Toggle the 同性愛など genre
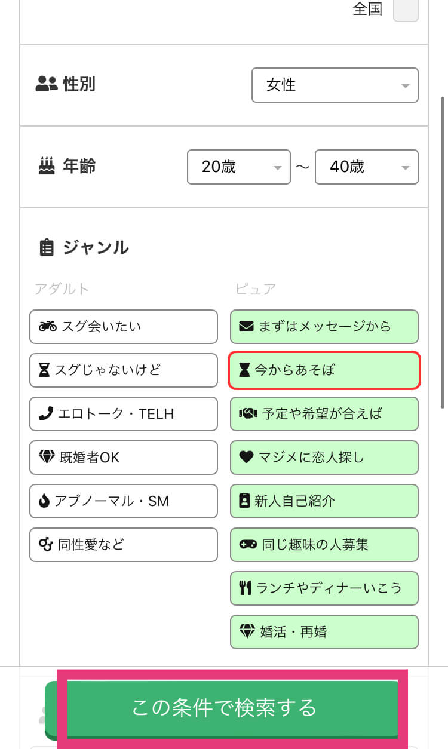 pos(124,545)
